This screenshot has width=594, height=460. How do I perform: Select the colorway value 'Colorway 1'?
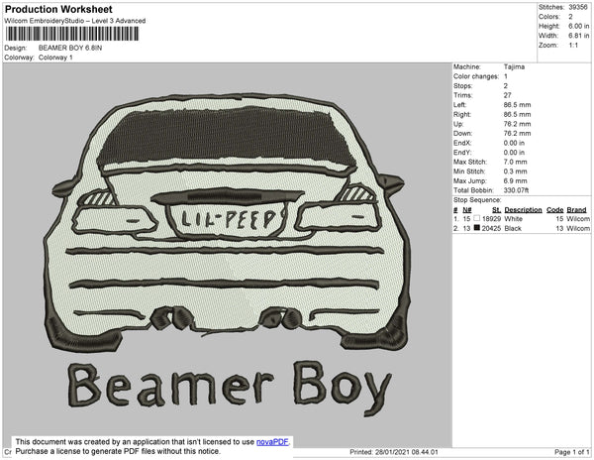[55, 57]
